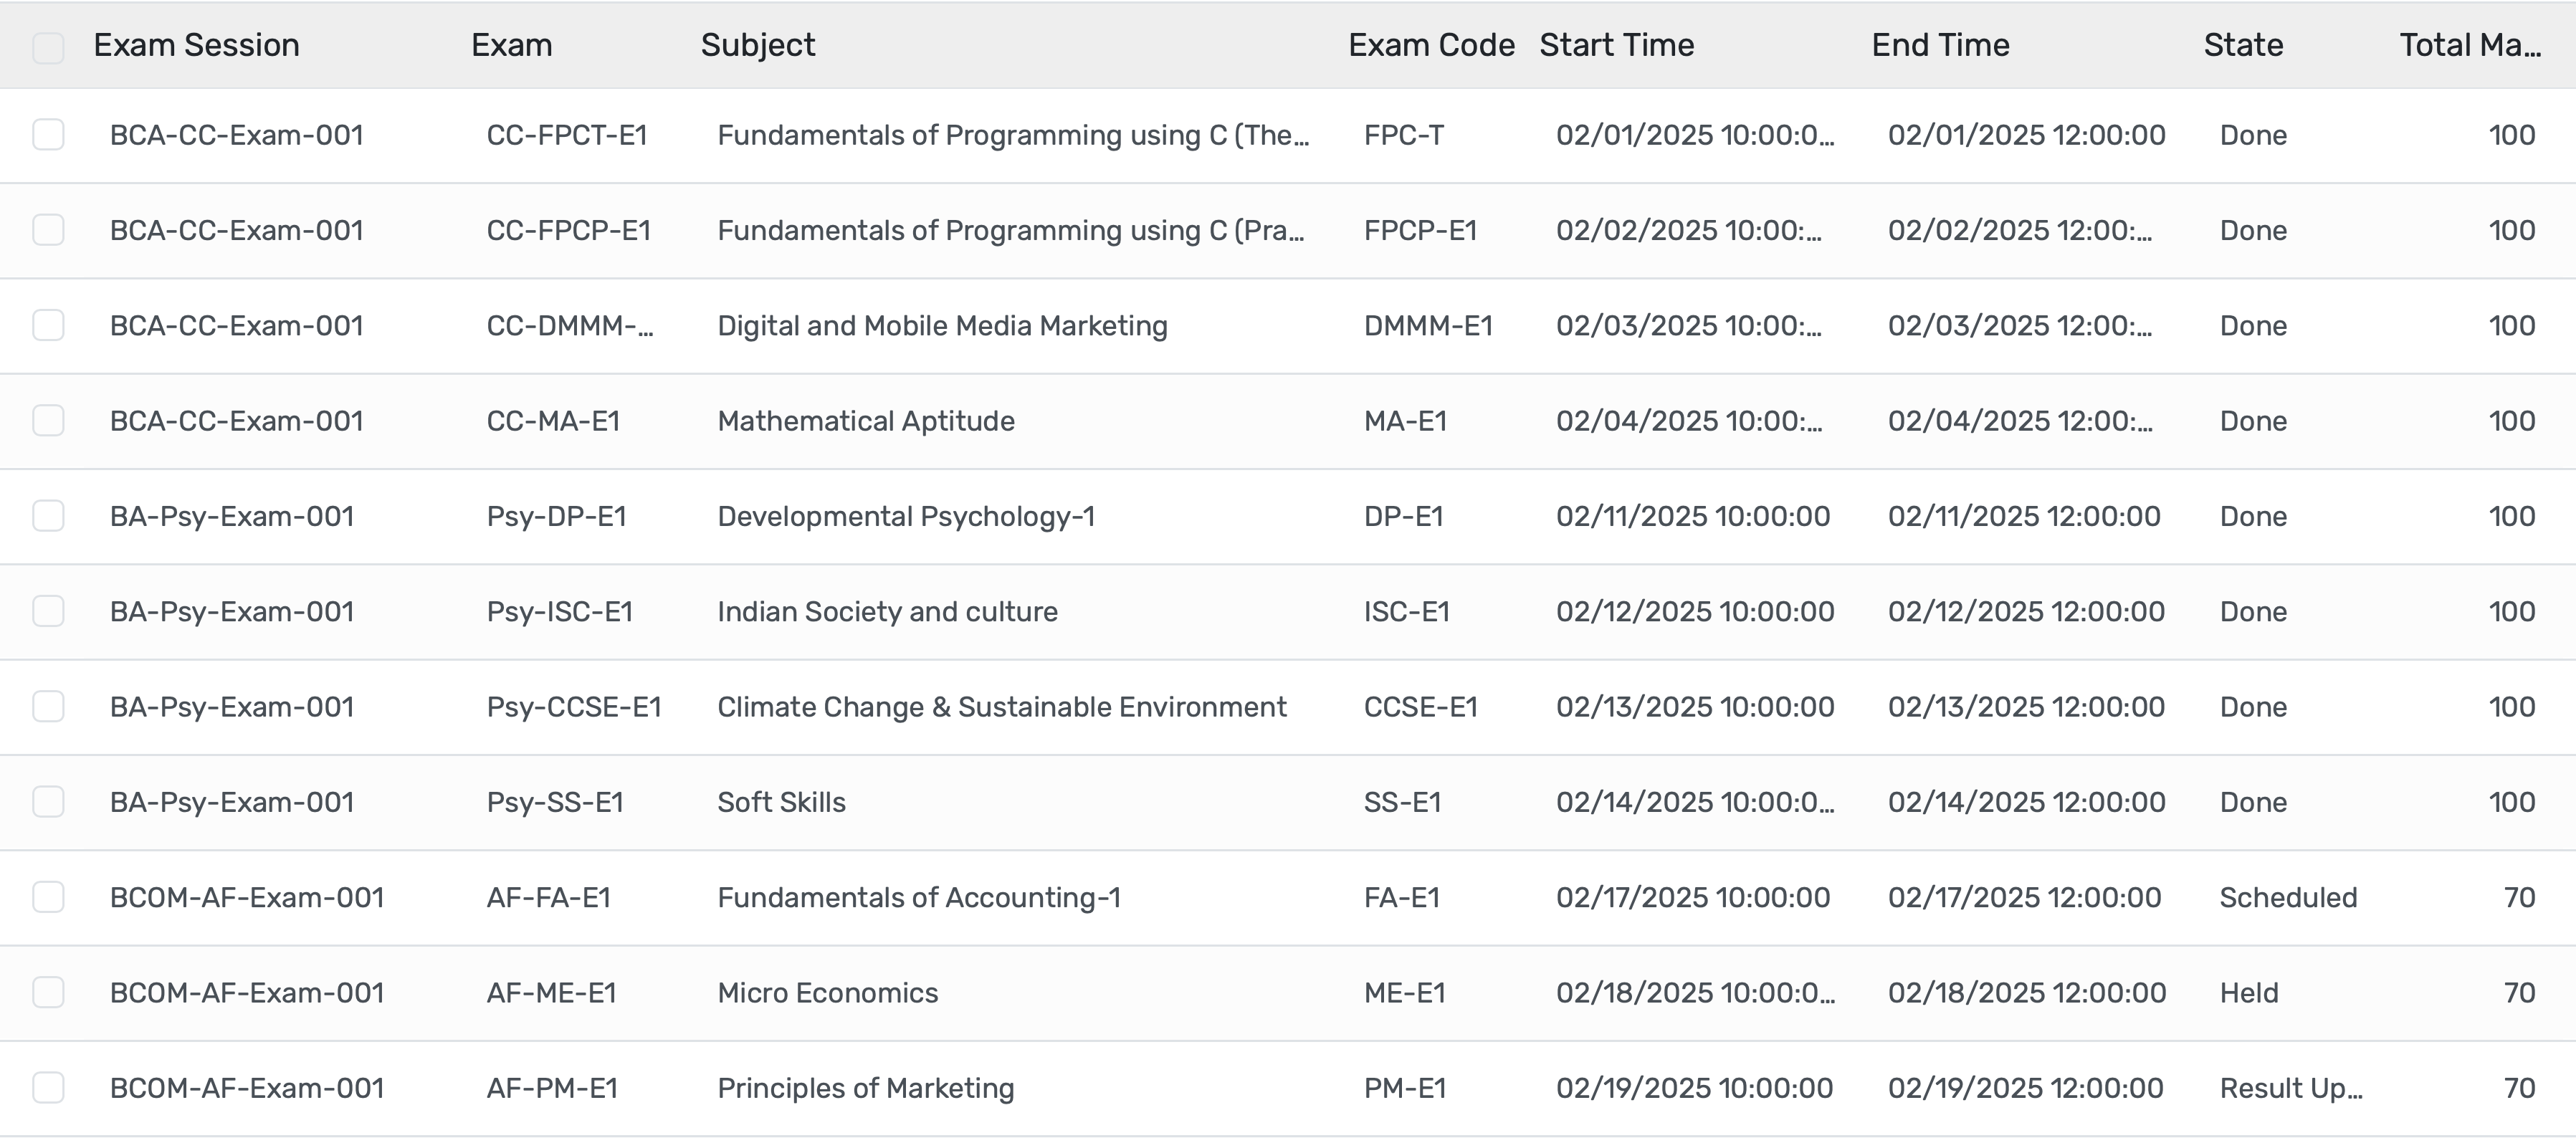The width and height of the screenshot is (2576, 1138).
Task: Enable the checkbox for Soft Skills exam
Action: click(48, 801)
